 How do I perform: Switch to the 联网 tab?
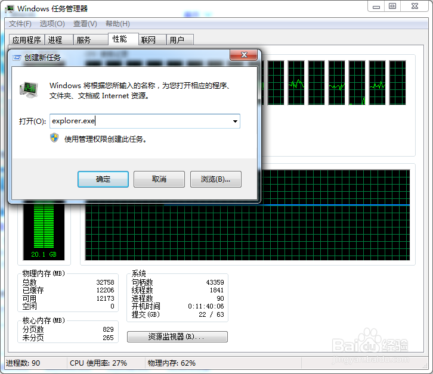[x=152, y=40]
